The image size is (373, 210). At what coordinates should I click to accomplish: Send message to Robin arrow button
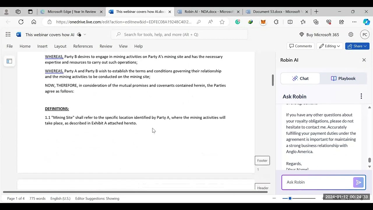358,182
